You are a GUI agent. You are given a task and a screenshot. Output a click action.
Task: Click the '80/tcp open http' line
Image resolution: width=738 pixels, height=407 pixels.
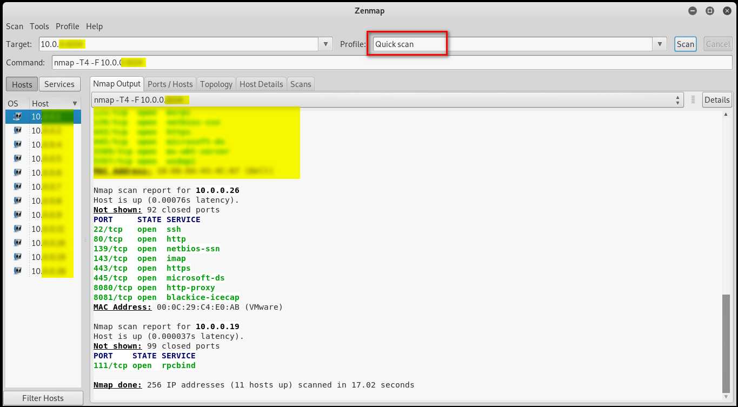click(x=139, y=239)
